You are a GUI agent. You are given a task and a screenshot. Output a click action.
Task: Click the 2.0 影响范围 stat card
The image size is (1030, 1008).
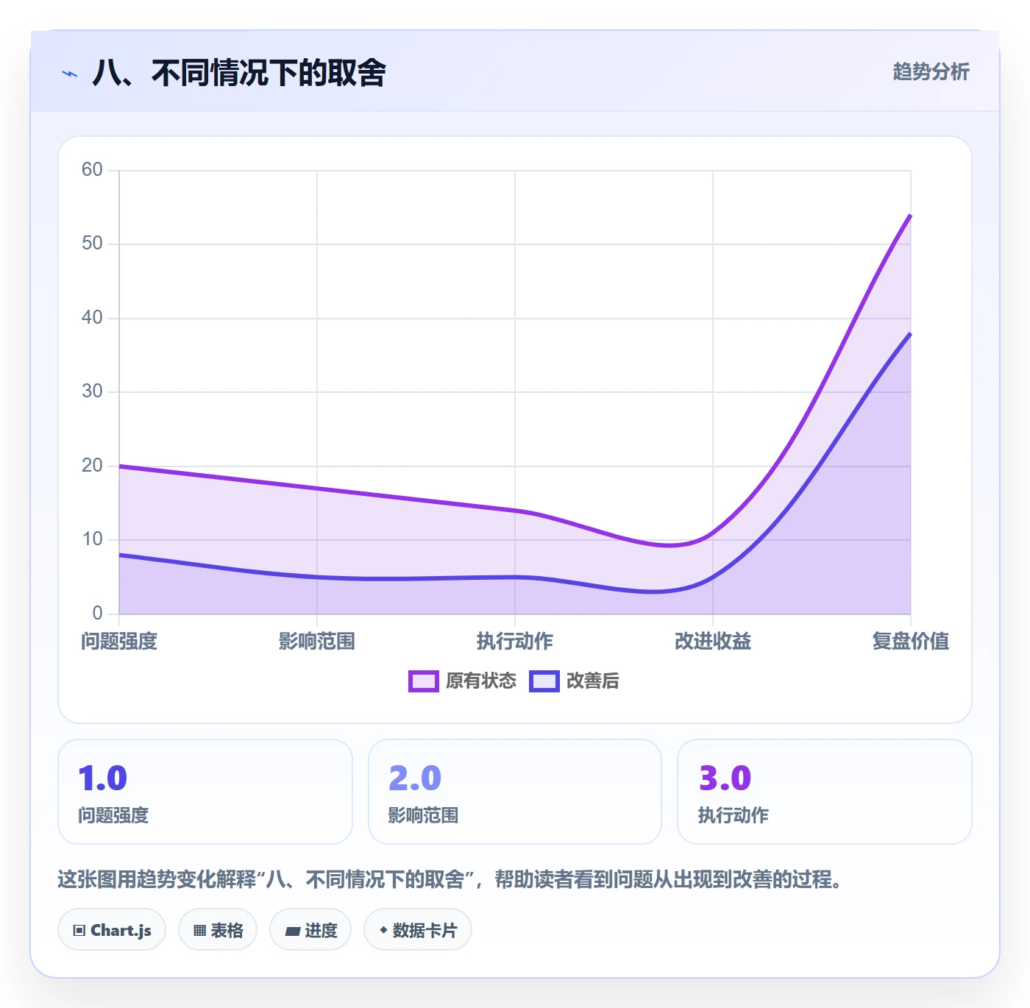[x=515, y=792]
